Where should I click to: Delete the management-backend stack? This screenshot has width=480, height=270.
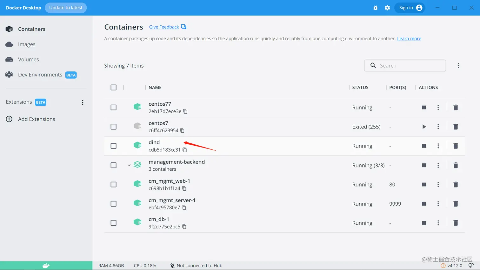pyautogui.click(x=456, y=165)
